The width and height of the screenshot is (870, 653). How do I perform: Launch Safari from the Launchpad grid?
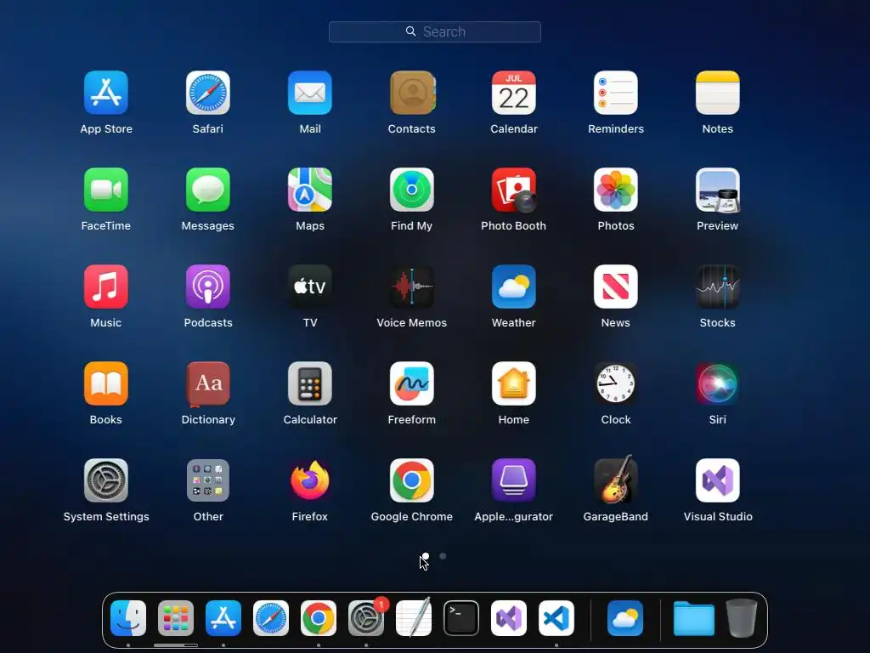pos(208,93)
